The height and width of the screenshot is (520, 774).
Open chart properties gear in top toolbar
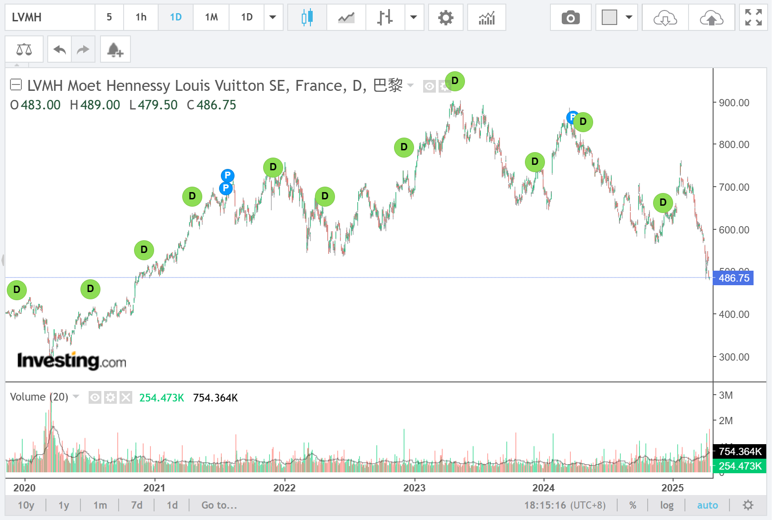tap(445, 17)
